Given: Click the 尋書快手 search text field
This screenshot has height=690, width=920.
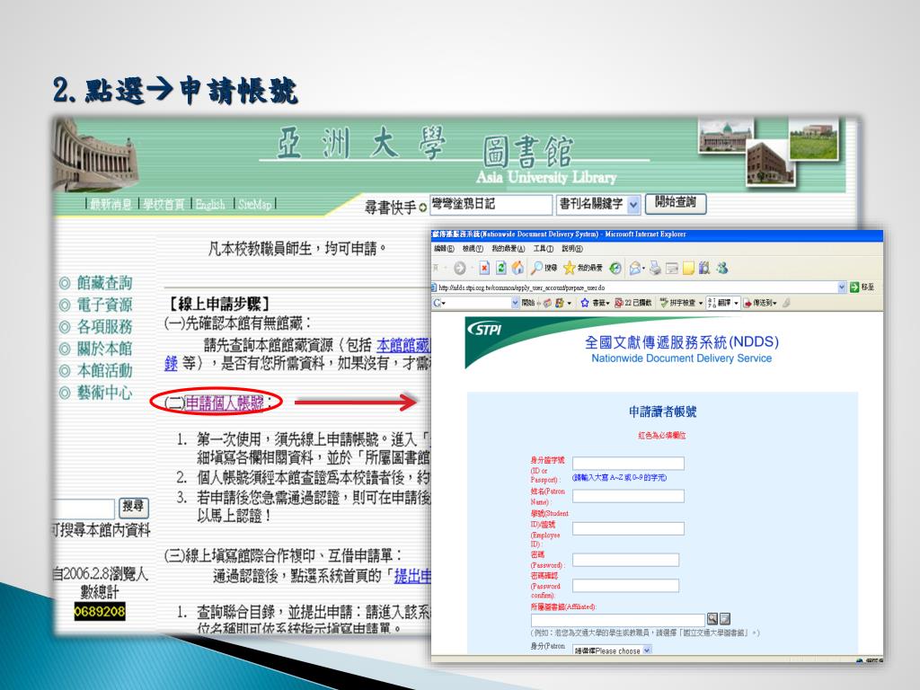Looking at the screenshot, I should click(x=491, y=205).
